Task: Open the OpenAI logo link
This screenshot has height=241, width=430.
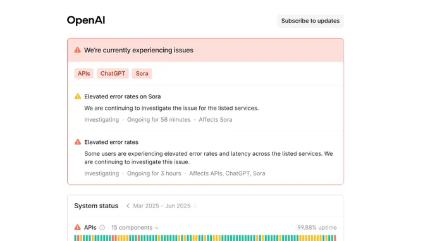Action: pyautogui.click(x=86, y=20)
